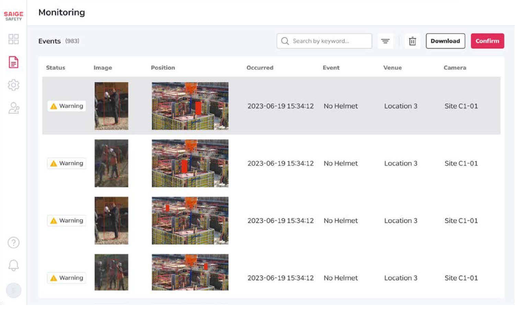Click the Camera column header
Viewport: 515px width, 317px height.
point(455,68)
